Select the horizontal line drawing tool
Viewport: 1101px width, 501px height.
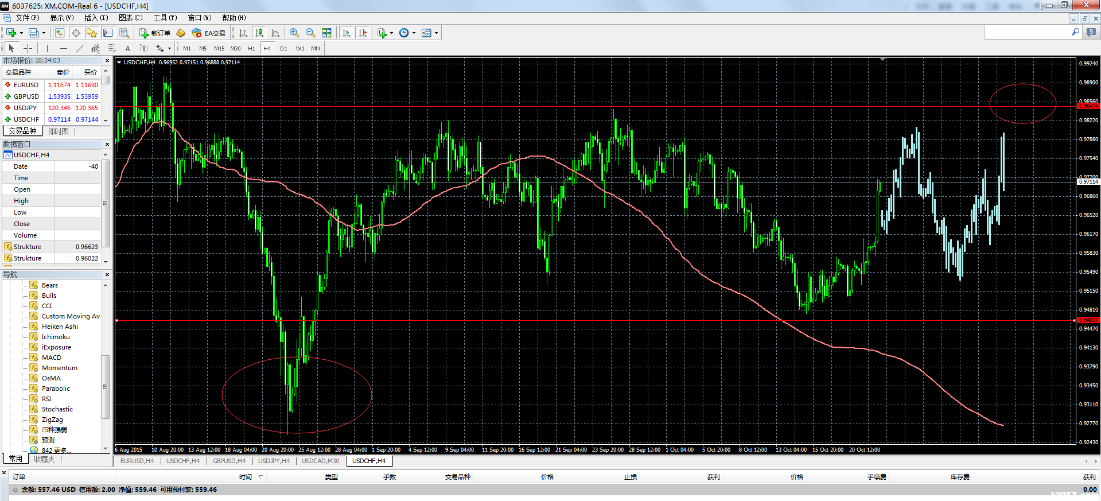[63, 48]
